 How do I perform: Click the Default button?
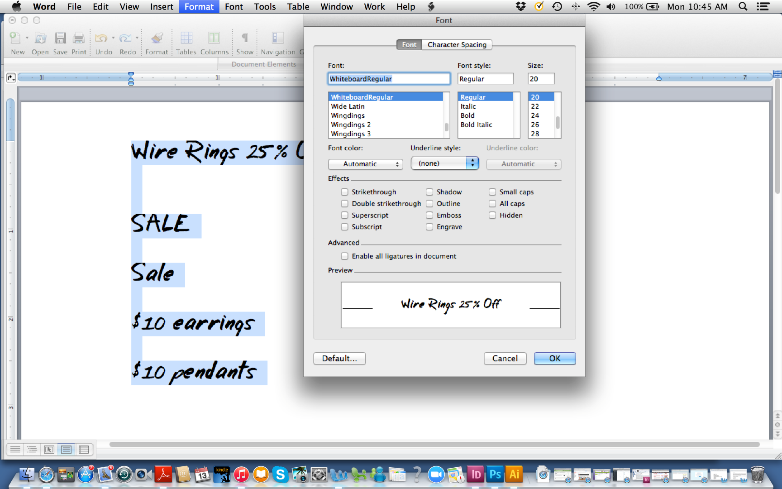tap(339, 358)
